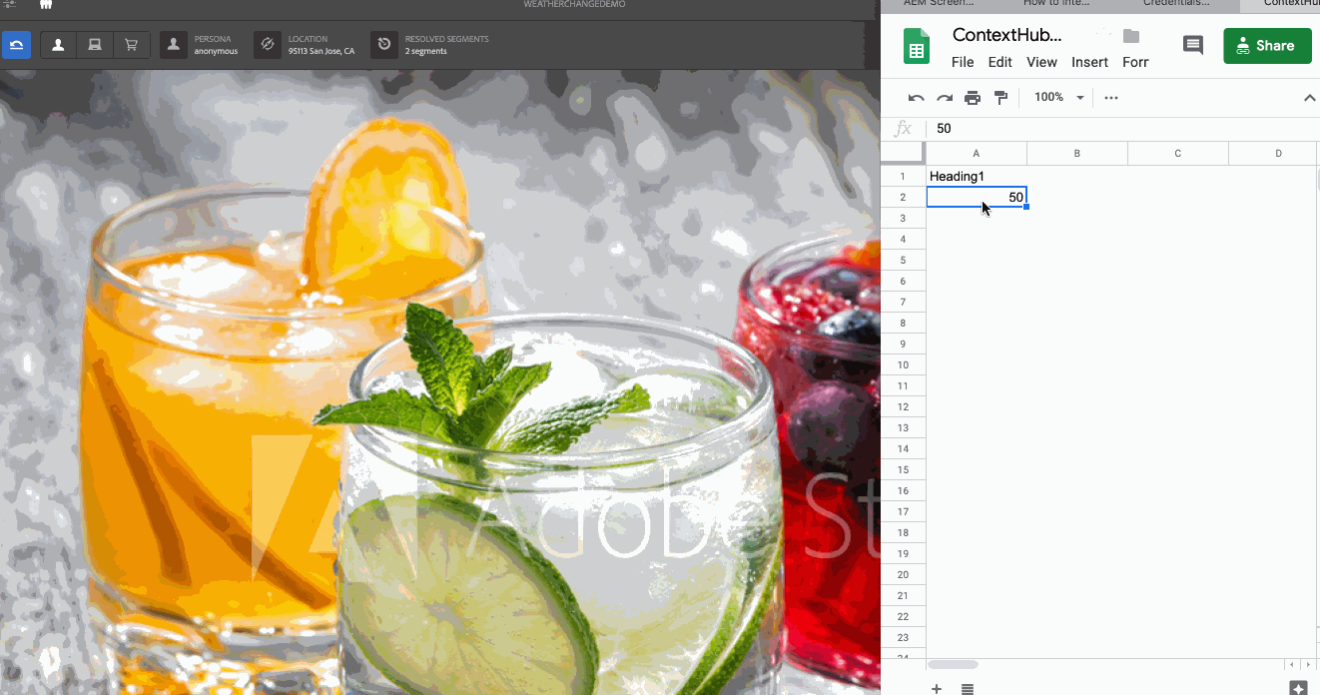
Task: Click the horizontal scrollbar thumb in Sheets
Action: coord(953,664)
